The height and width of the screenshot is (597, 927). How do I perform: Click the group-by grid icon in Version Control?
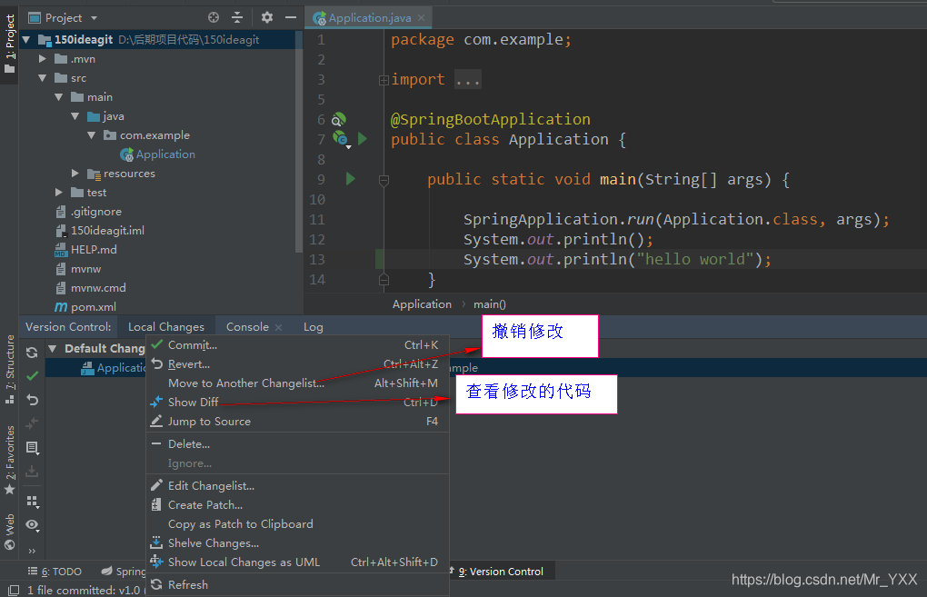click(32, 501)
